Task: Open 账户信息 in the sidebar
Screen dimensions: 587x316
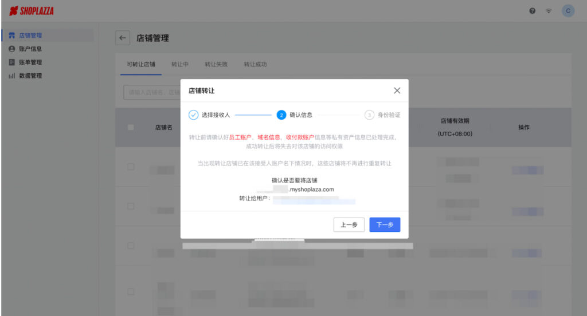Action: point(30,49)
